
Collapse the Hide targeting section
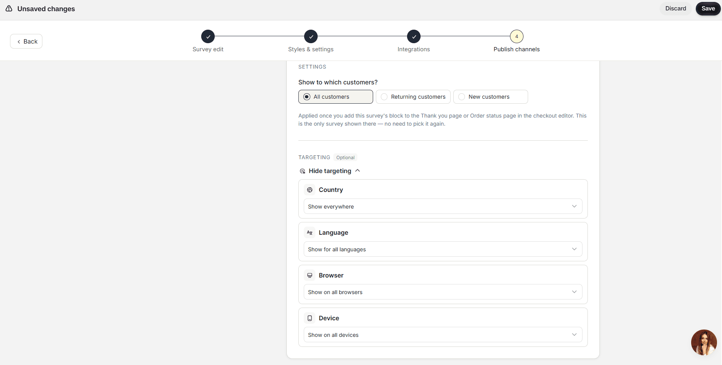click(330, 171)
